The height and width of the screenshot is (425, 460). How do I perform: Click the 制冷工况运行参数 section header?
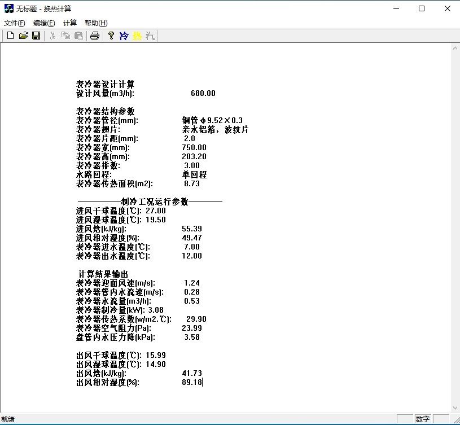pos(155,202)
